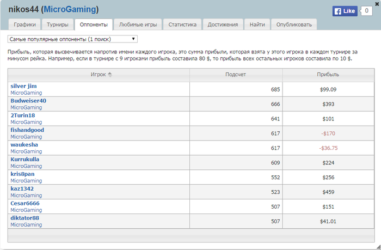Click MicroGaming under fishandgood

coord(26,137)
